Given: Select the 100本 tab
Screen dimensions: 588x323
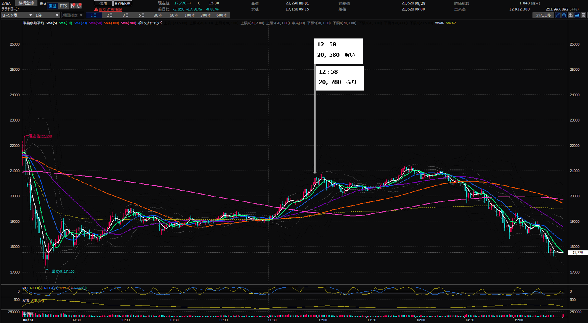Looking at the screenshot, I should coord(190,15).
